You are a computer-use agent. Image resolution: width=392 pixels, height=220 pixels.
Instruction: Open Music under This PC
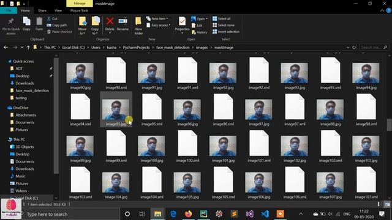point(20,176)
